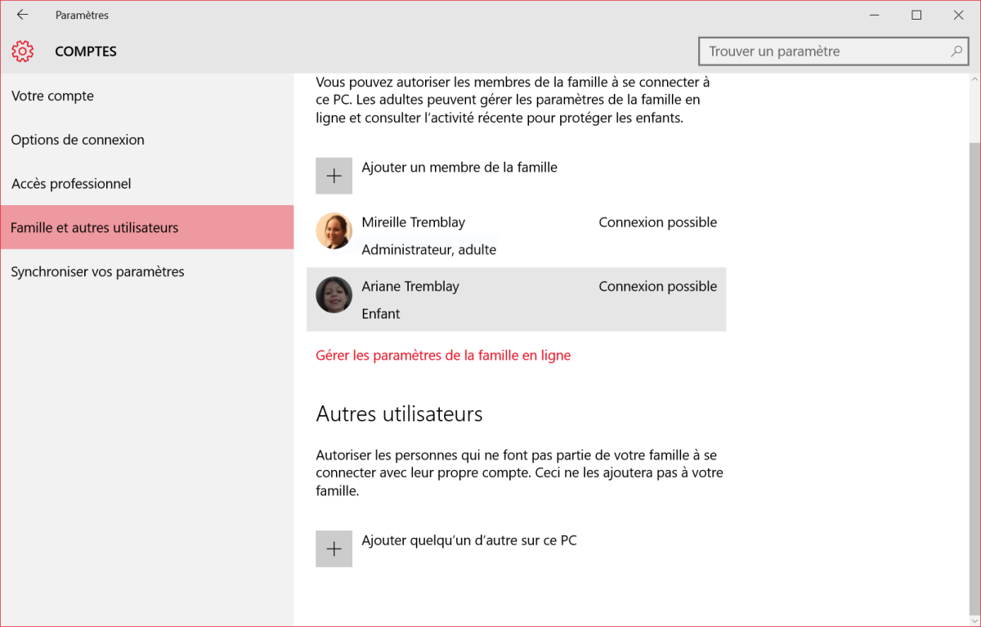The image size is (981, 627).
Task: Click the scrollbar up arrow
Action: pyautogui.click(x=974, y=80)
